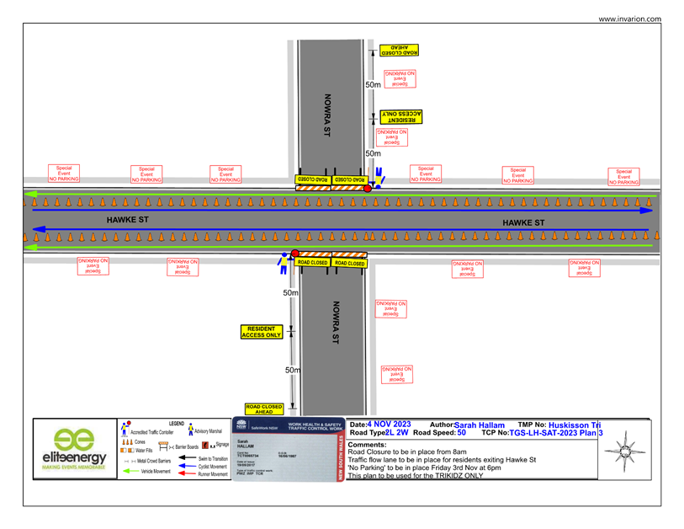684x529 pixels.
Task: Select the Accredited Traffic Controller legend icon
Action: click(x=124, y=426)
